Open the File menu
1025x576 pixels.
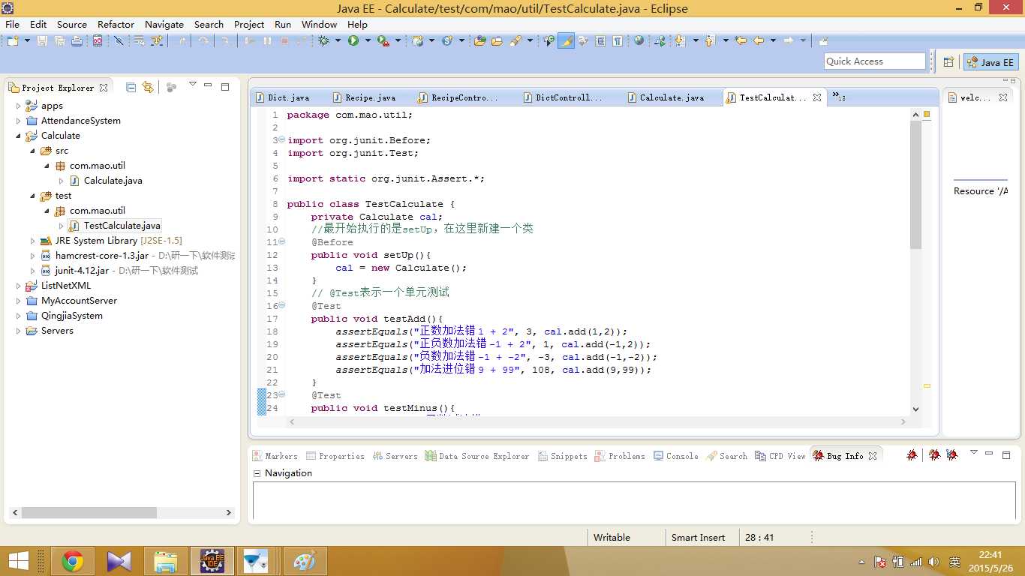pos(12,24)
